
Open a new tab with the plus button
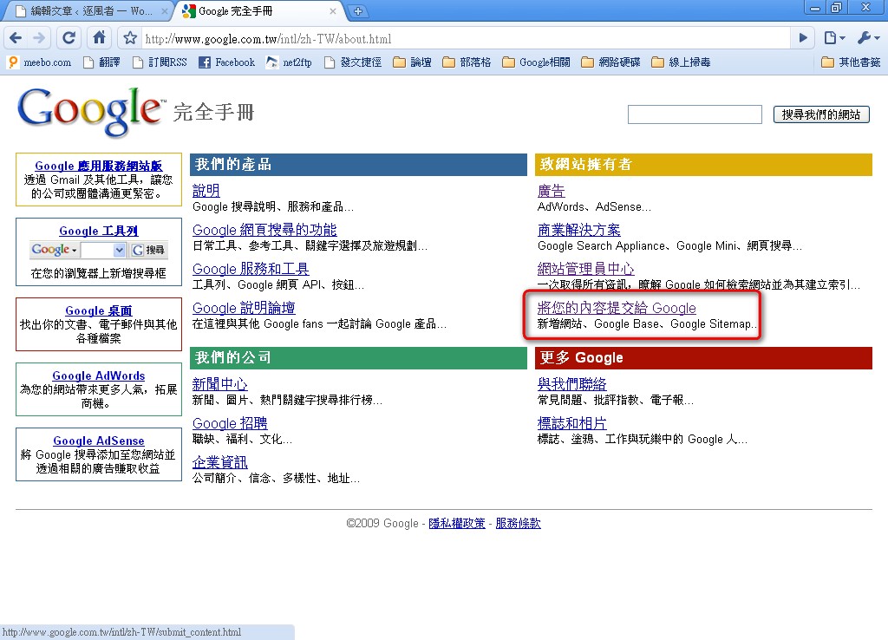click(358, 10)
